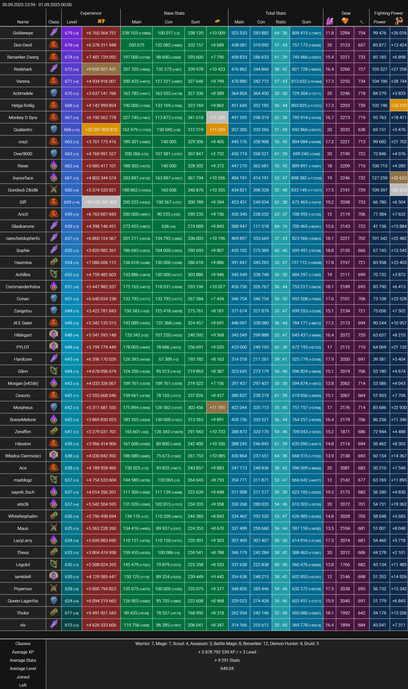Click the Power column header
Image resolution: width=408 pixels, height=689 pixels.
380,22
